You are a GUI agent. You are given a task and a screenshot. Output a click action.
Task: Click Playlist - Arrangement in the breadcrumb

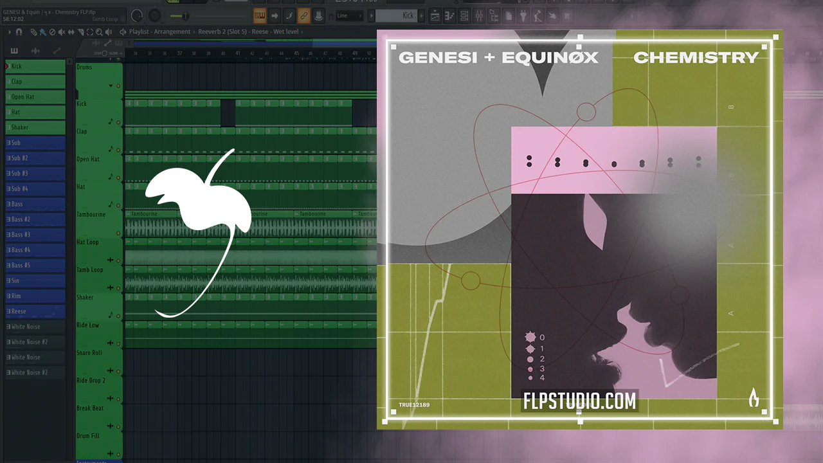[x=160, y=32]
